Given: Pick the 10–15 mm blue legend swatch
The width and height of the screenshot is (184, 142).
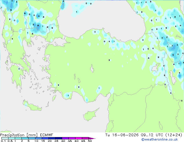Looking at the screenshot, I should [x=39, y=138].
